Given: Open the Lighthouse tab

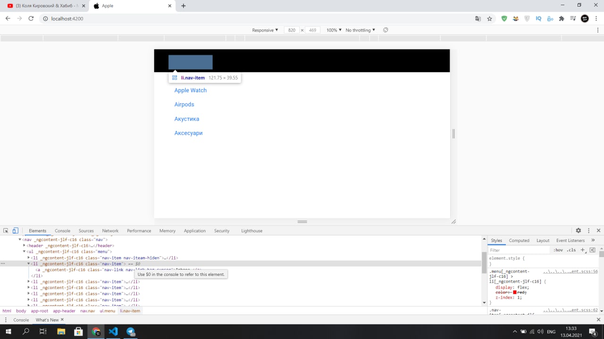Looking at the screenshot, I should click(x=252, y=231).
